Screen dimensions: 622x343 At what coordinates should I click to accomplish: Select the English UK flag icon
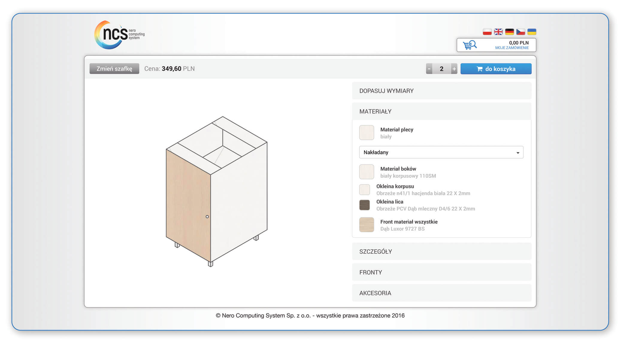coord(498,32)
